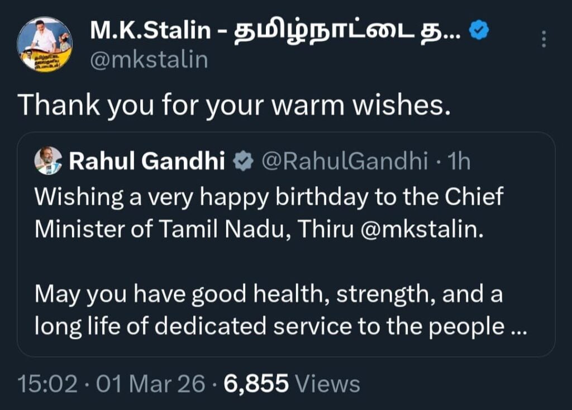Viewport: 572px width, 410px height.
Task: Click the blue verified badge beside M.K.Stalin
Action: coord(478,32)
